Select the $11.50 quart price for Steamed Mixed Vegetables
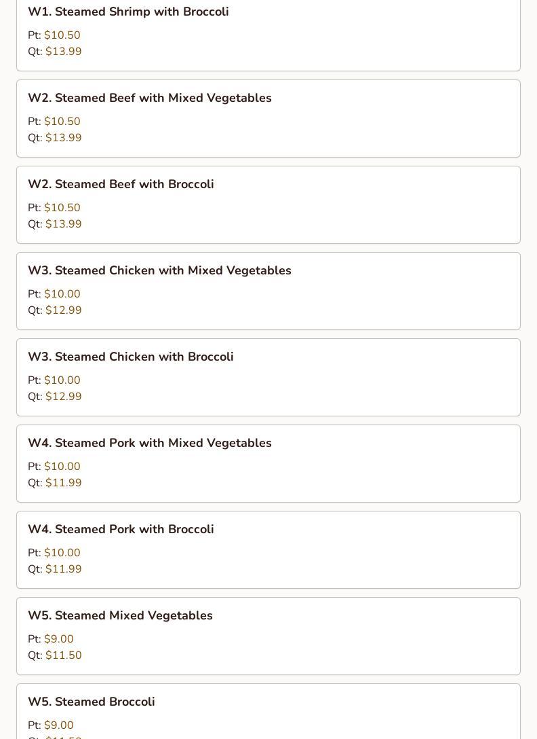The image size is (537, 739). coord(63,655)
